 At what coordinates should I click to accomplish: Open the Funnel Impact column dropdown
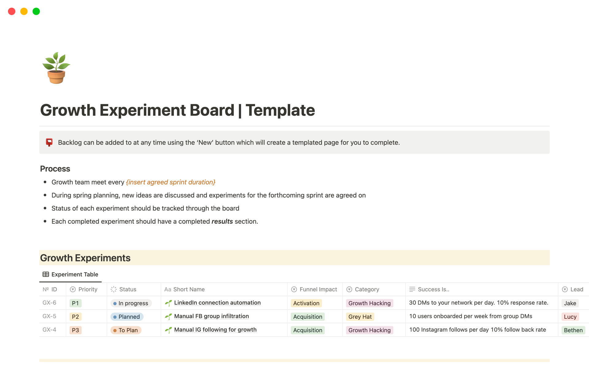[x=314, y=289]
